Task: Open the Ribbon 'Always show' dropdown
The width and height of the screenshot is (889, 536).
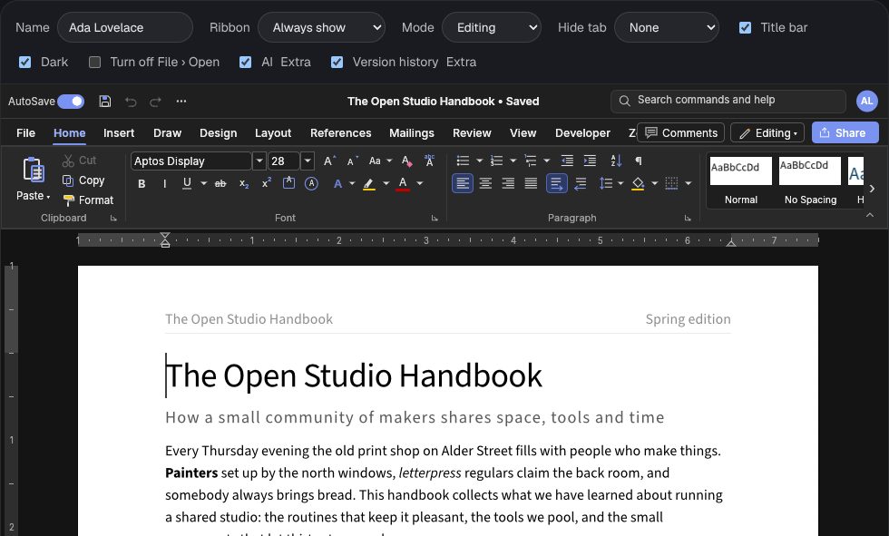Action: (321, 28)
